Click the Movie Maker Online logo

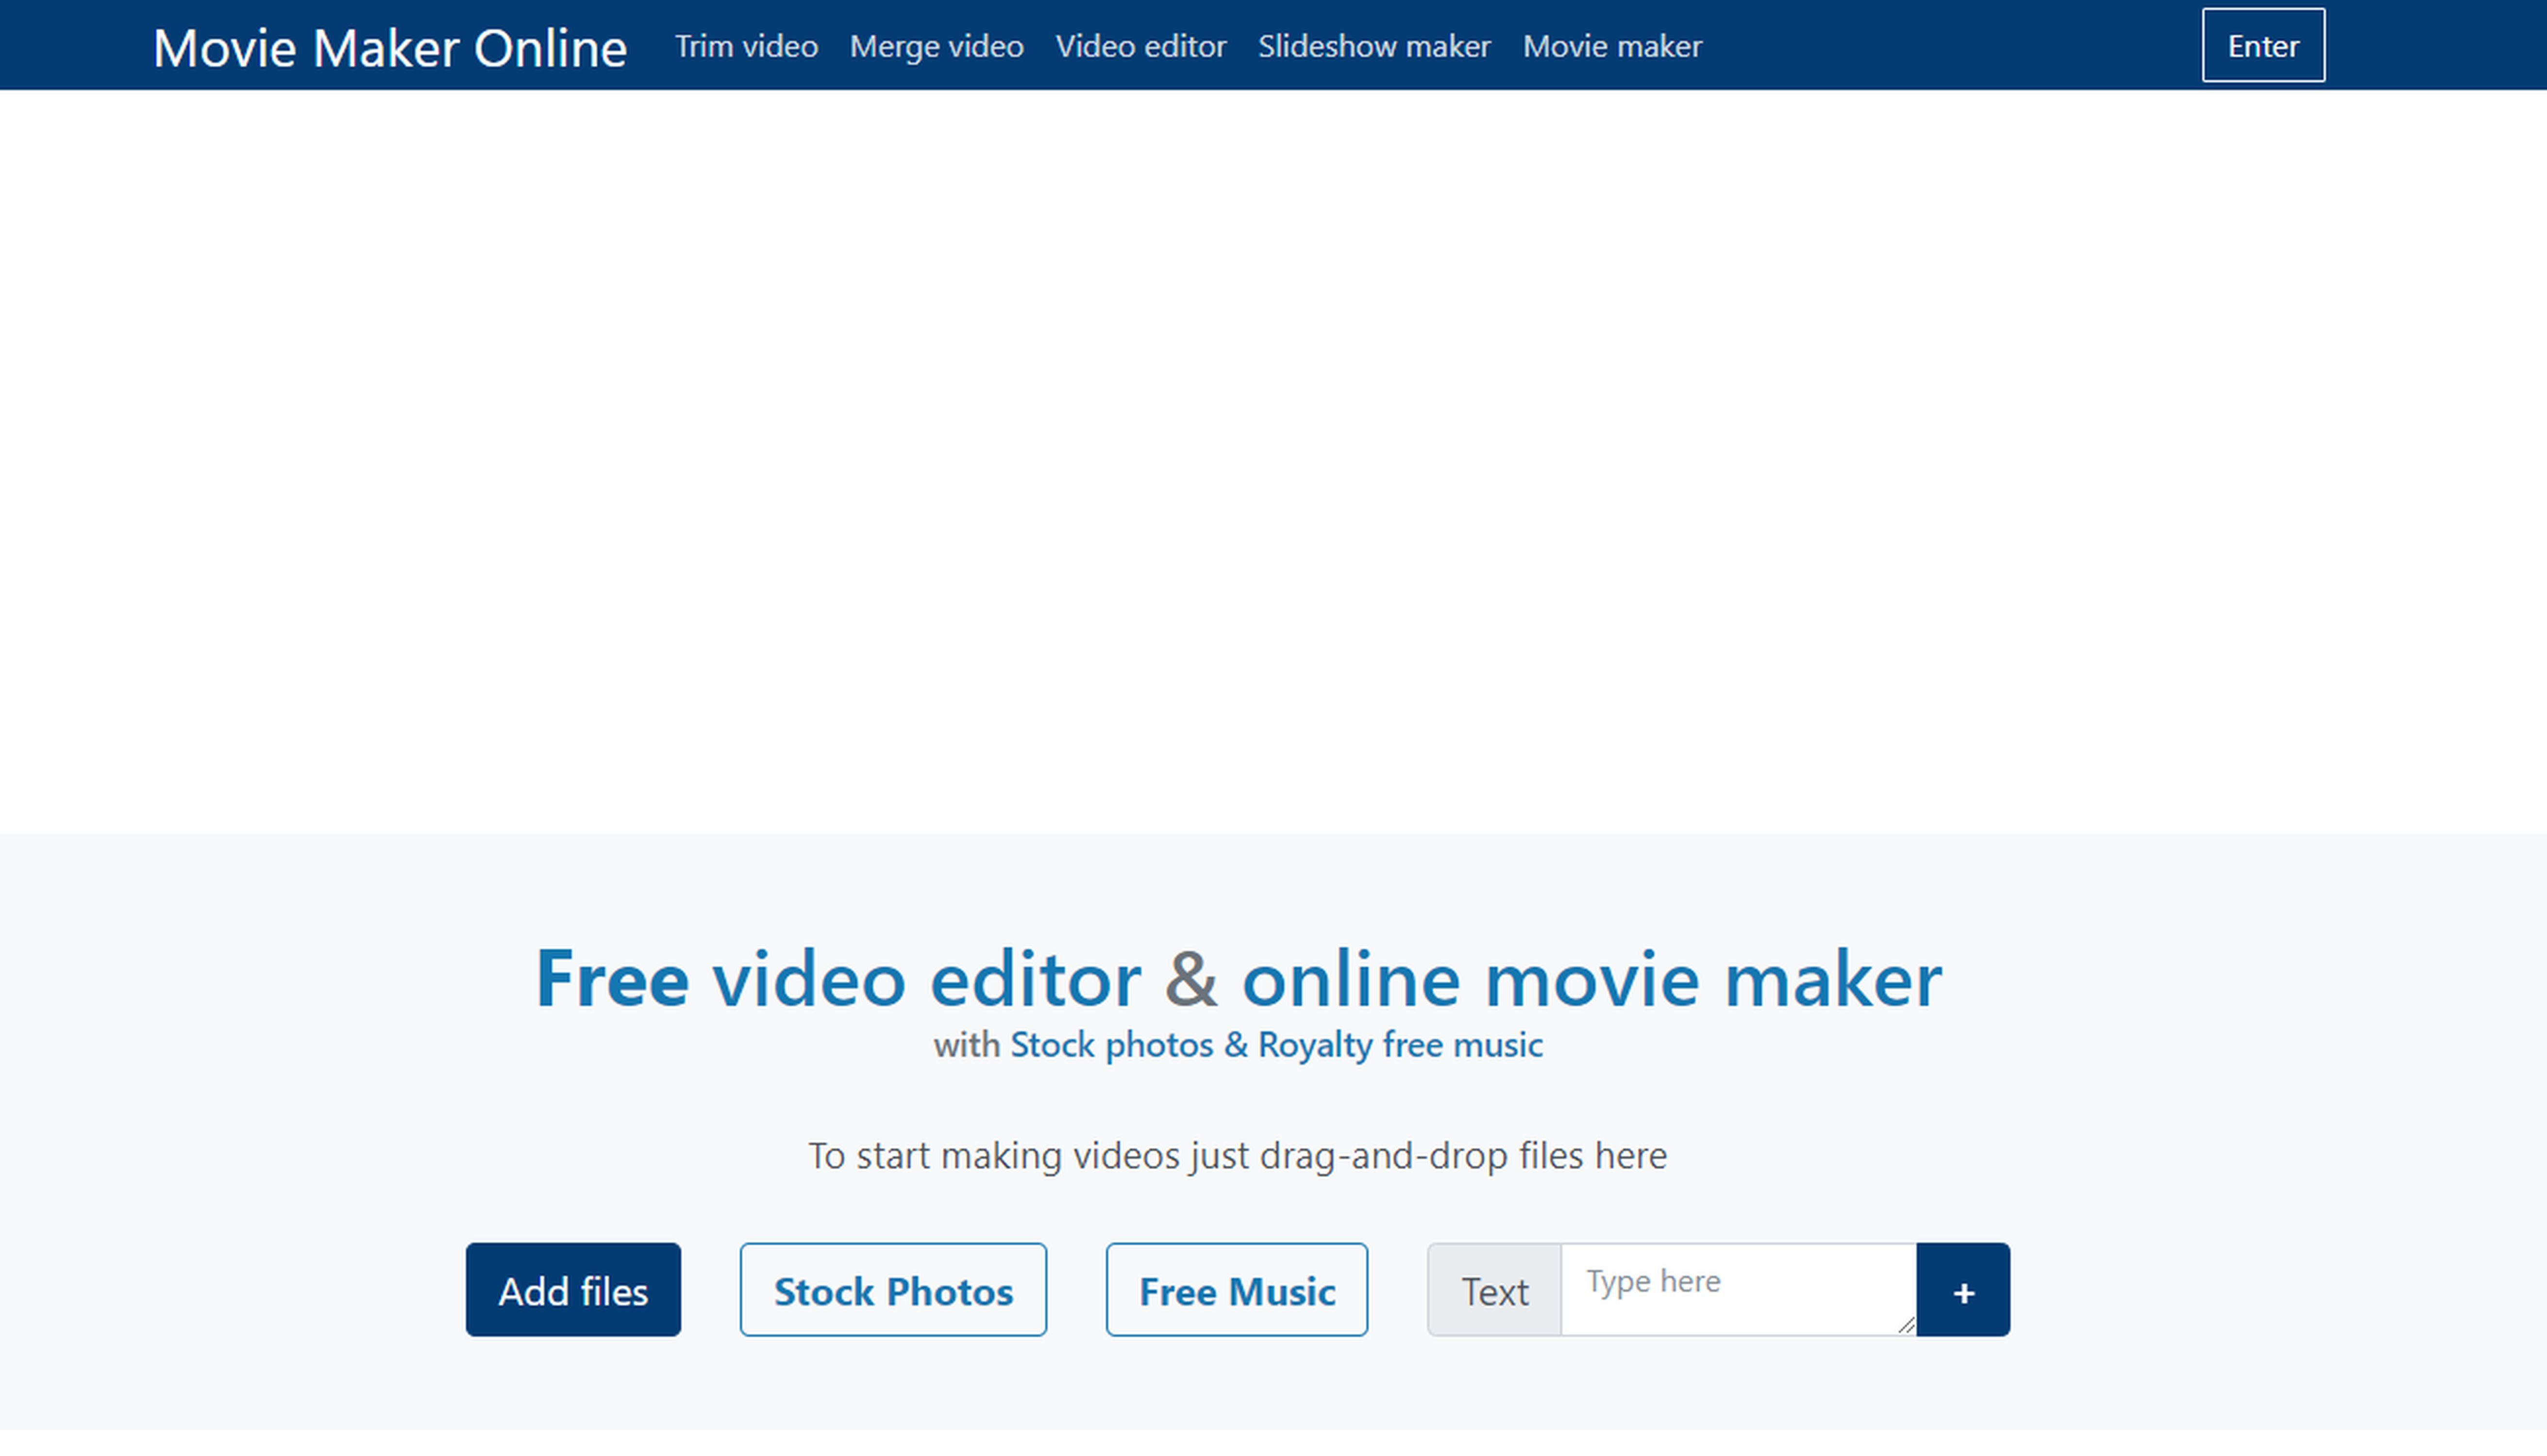tap(389, 47)
